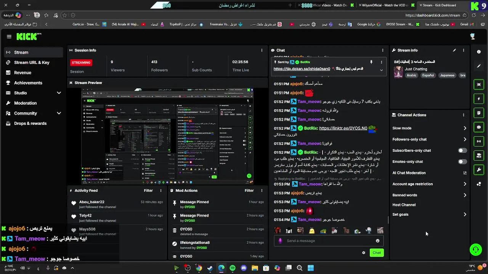Open Mod Actions three-dot menu

pyautogui.click(x=262, y=191)
